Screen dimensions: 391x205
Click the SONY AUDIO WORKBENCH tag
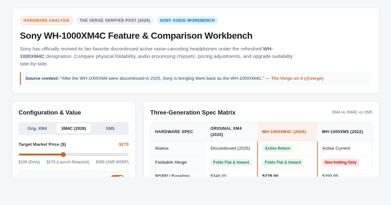click(x=187, y=20)
